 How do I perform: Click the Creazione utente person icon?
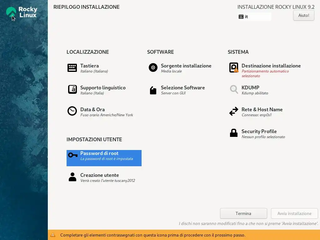72,177
